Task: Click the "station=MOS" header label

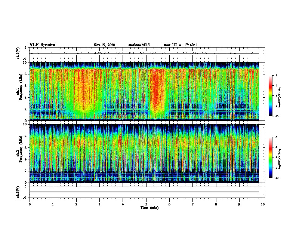Action: [139, 45]
